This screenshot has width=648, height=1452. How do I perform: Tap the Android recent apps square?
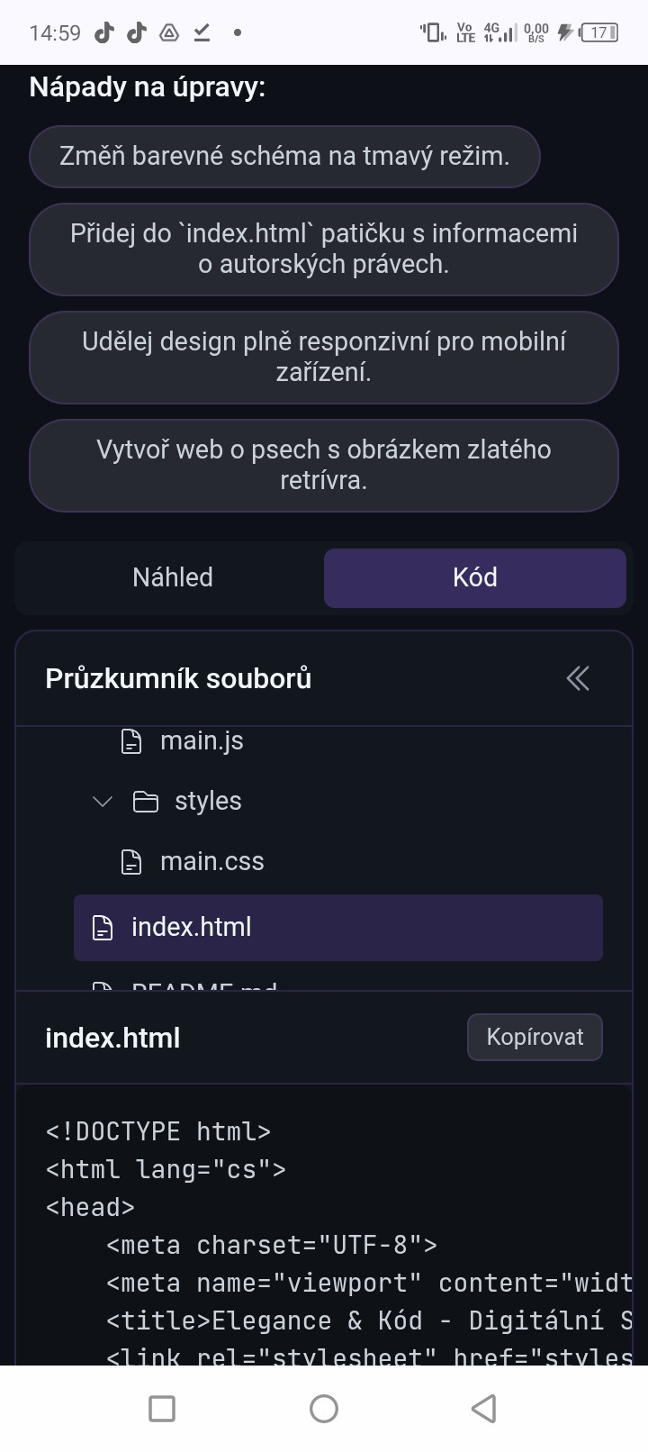click(x=162, y=1408)
